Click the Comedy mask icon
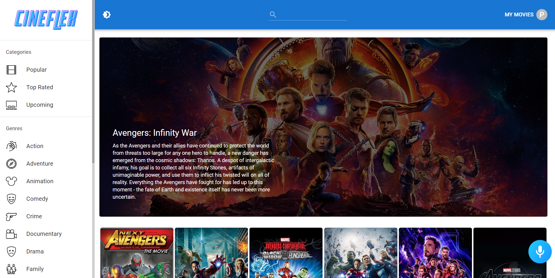Image resolution: width=555 pixels, height=278 pixels. 11,199
